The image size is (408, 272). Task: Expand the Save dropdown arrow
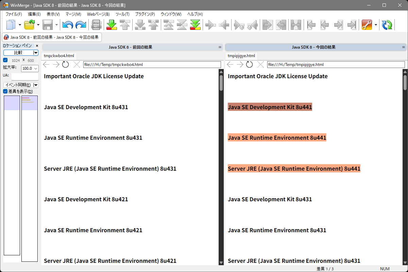tap(56, 25)
